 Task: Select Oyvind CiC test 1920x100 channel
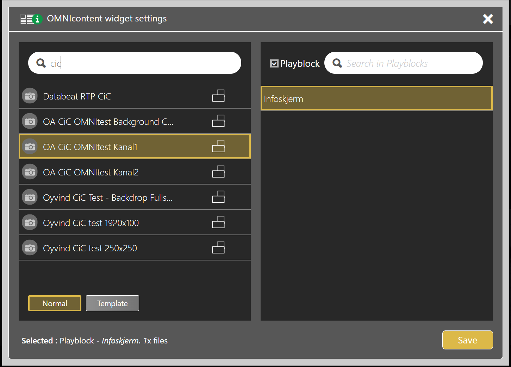135,223
